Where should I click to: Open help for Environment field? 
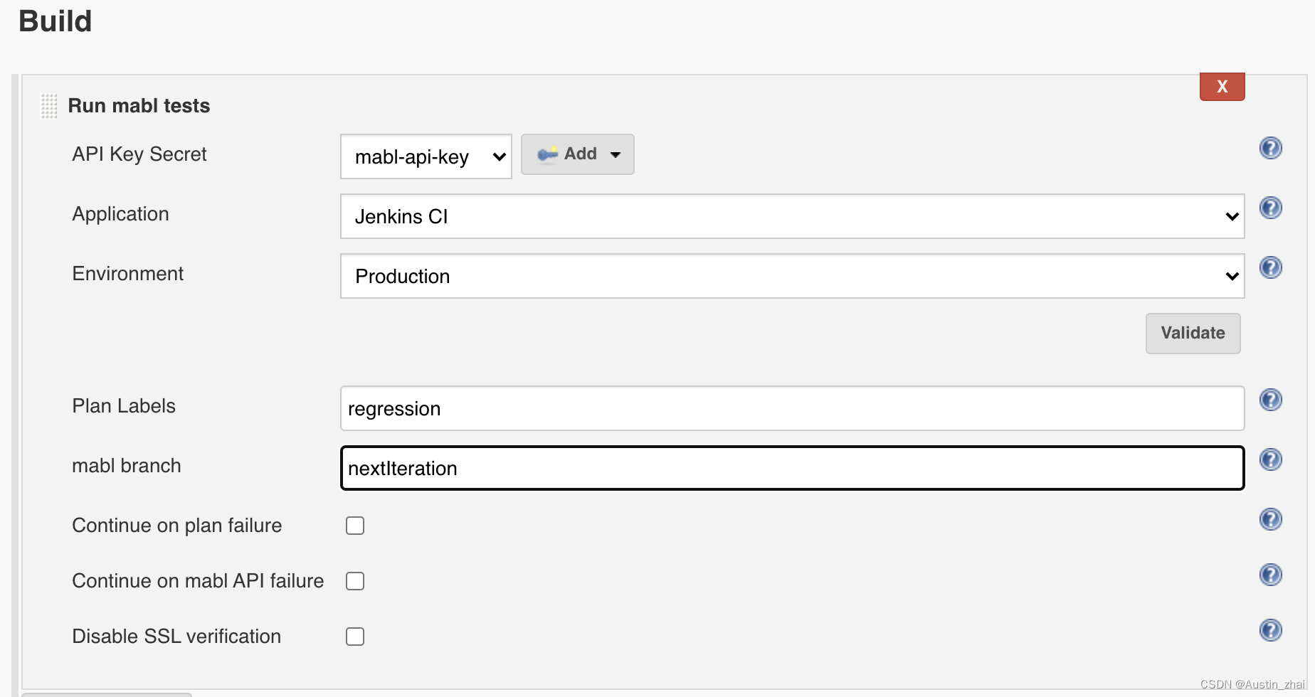1270,267
